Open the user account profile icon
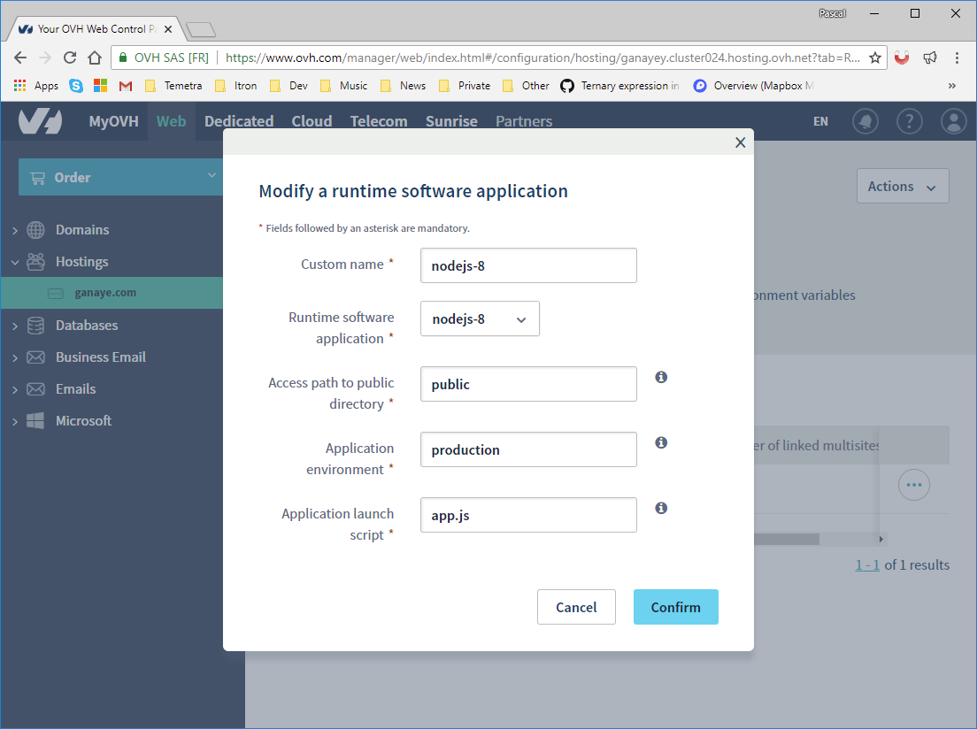Screen dimensions: 977x729 coord(953,121)
